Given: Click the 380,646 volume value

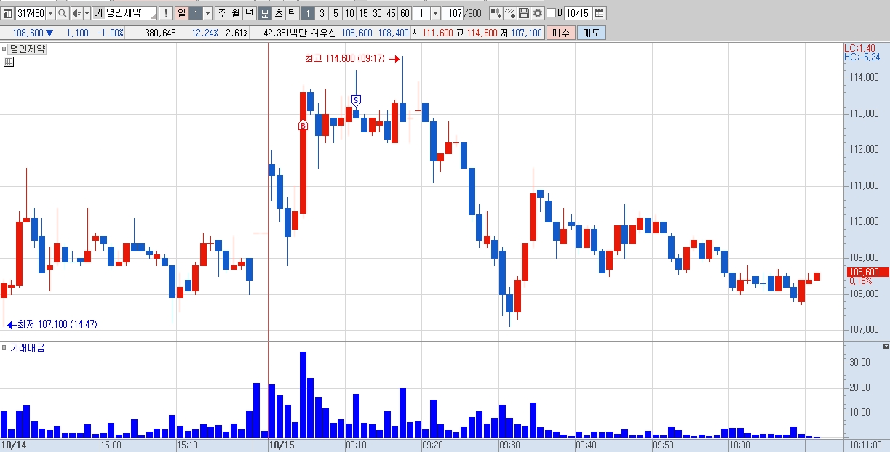Looking at the screenshot, I should pos(160,33).
